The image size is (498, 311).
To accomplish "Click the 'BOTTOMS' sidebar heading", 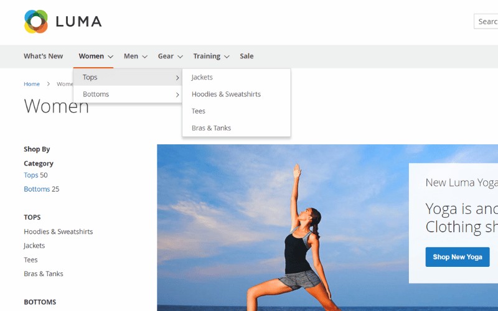I will [x=40, y=302].
